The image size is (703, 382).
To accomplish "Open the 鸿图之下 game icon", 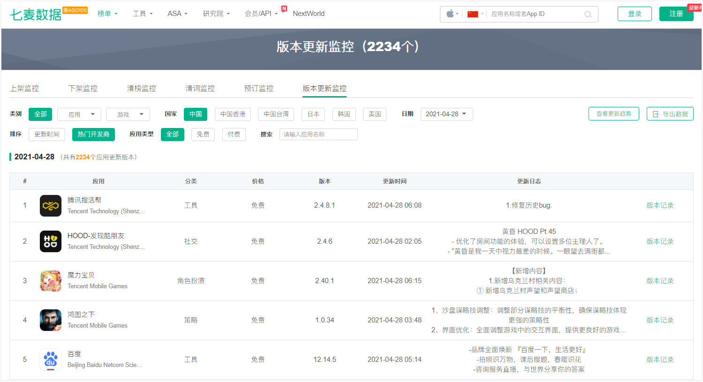I will (x=51, y=320).
